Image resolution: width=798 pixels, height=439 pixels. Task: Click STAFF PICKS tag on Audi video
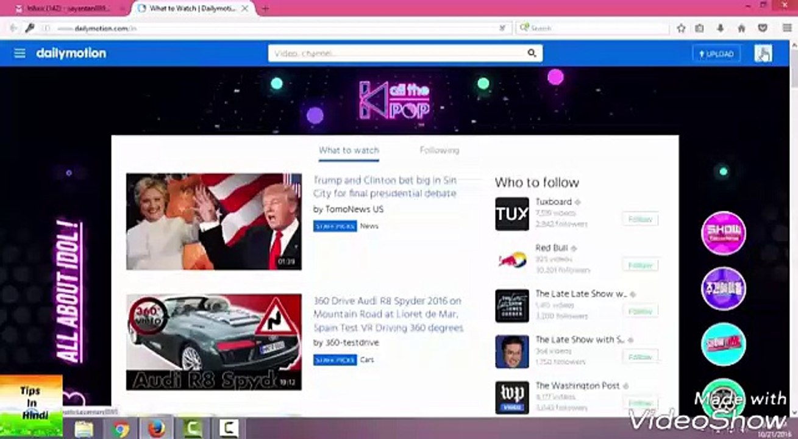click(335, 360)
